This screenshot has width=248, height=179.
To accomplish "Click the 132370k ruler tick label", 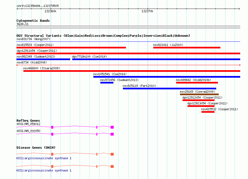I will [147, 11].
